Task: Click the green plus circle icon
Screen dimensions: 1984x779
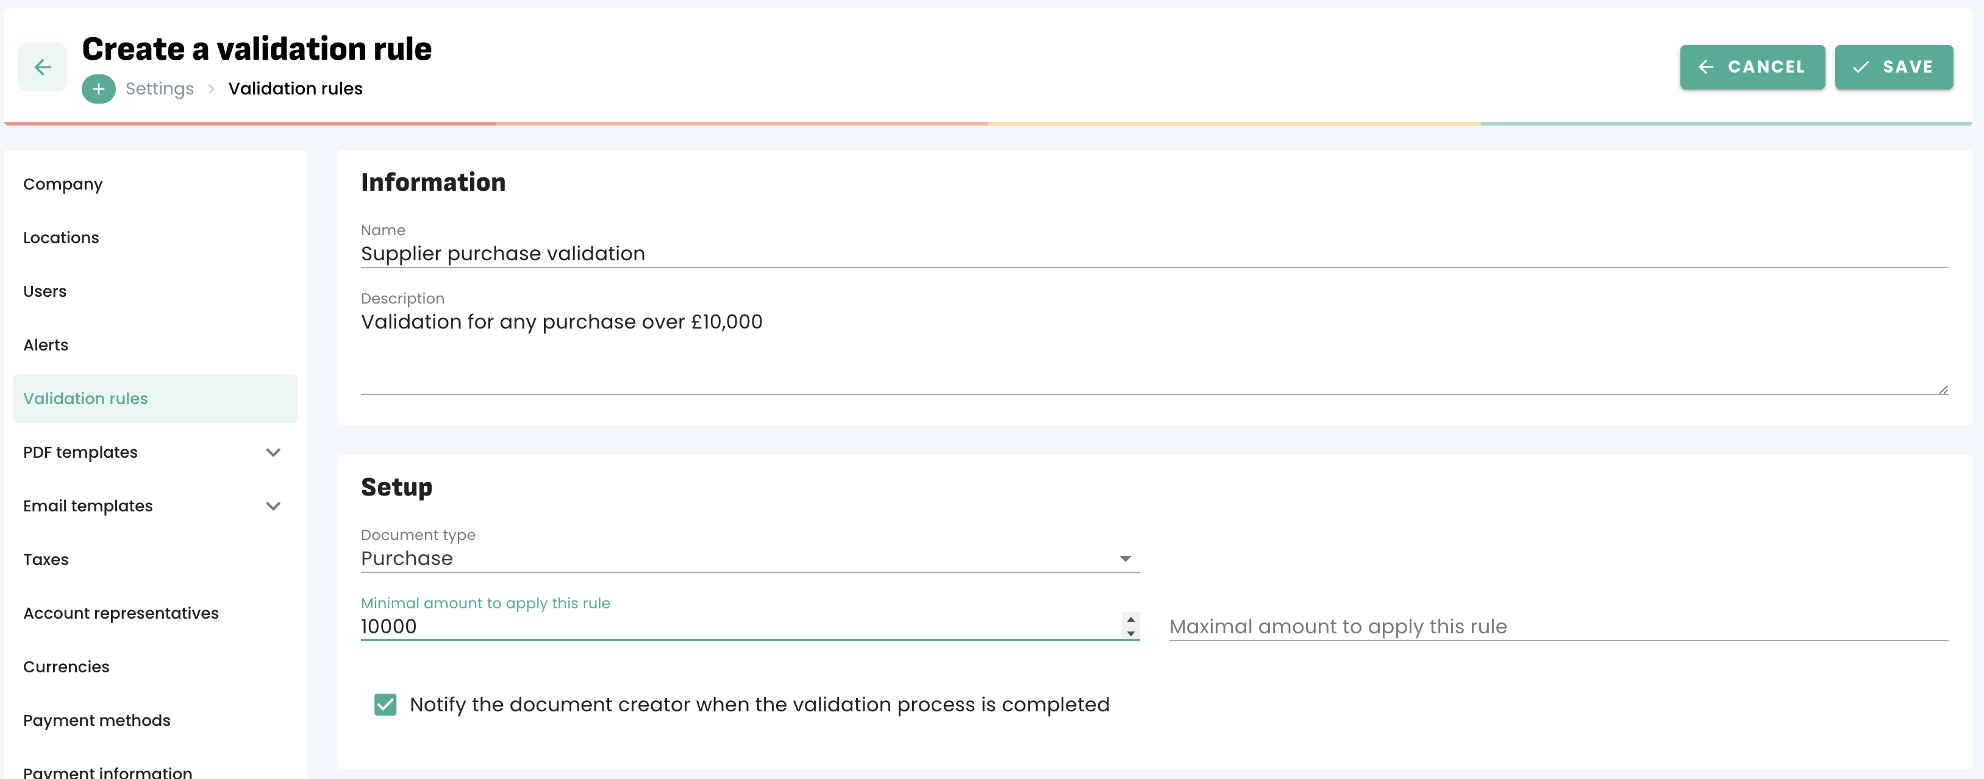Action: tap(99, 89)
